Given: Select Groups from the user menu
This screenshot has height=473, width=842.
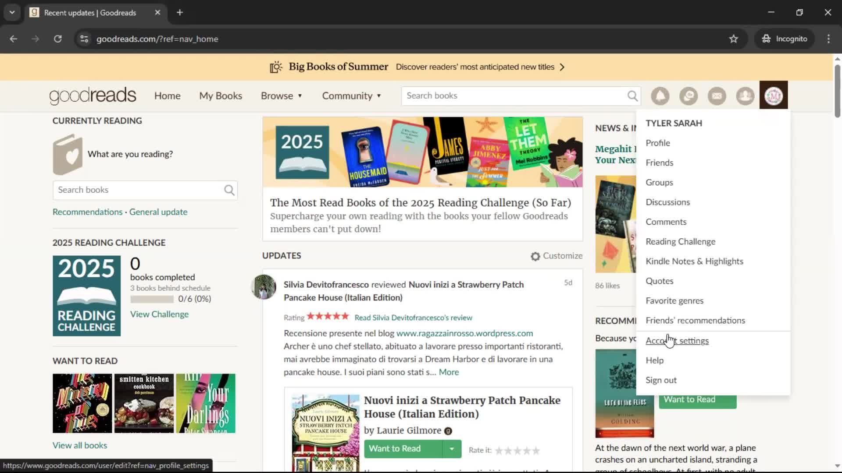Looking at the screenshot, I should pos(659,183).
